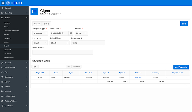Expand the Billing Reports submenu chevron
Screen dimensions: 192x112
pos(27,42)
